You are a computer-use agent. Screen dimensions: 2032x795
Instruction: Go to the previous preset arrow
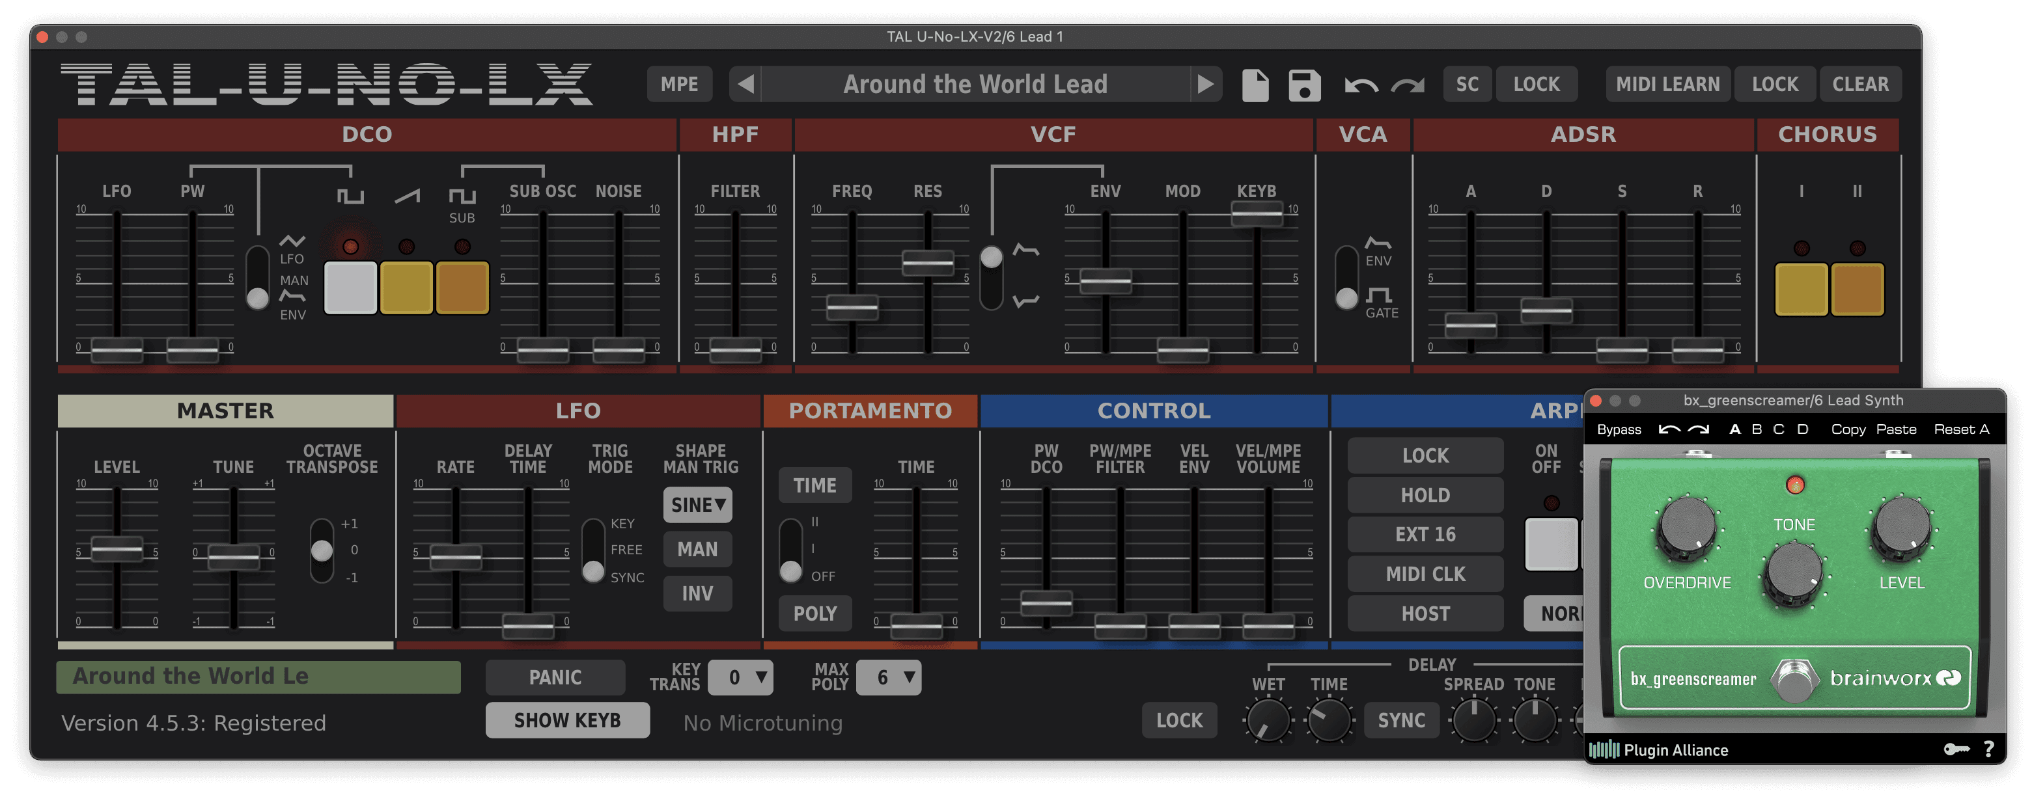[746, 85]
